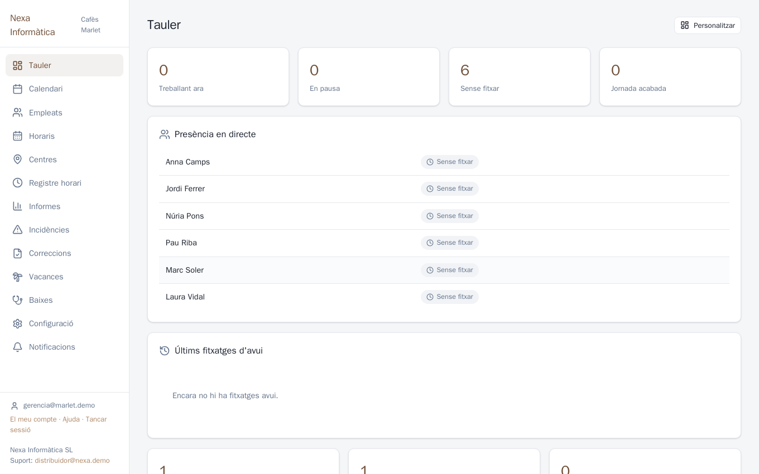The image size is (759, 474).
Task: Click employee name Pau Riba
Action: [x=181, y=243]
